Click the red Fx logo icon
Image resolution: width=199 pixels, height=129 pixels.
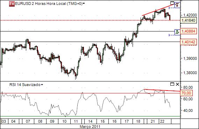12,4
